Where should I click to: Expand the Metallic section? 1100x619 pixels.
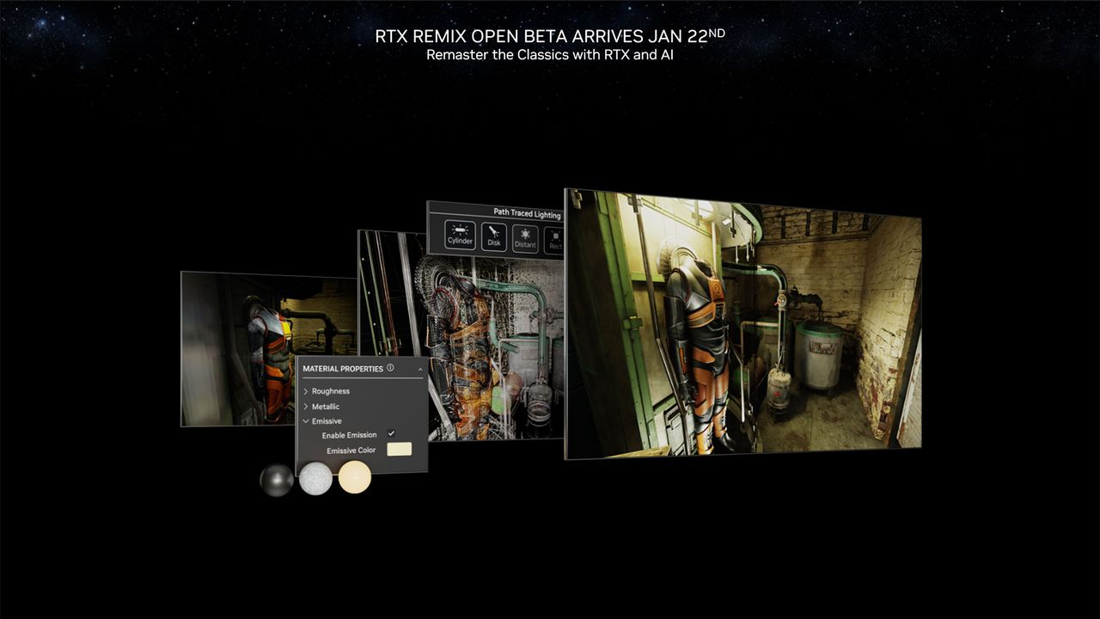tap(321, 407)
